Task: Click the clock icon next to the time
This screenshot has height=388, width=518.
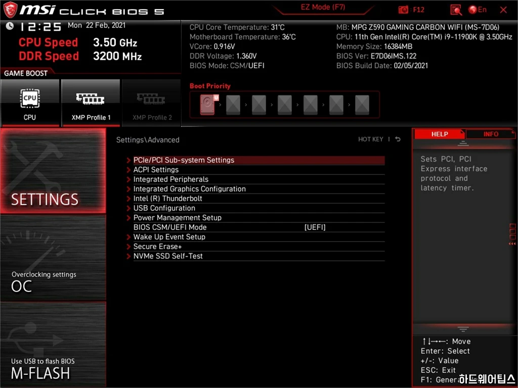Action: tap(10, 26)
